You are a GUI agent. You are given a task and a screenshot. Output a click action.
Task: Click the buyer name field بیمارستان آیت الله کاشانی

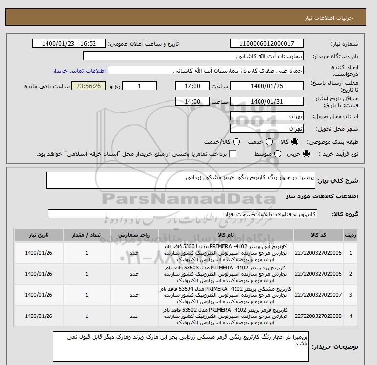pyautogui.click(x=193, y=56)
